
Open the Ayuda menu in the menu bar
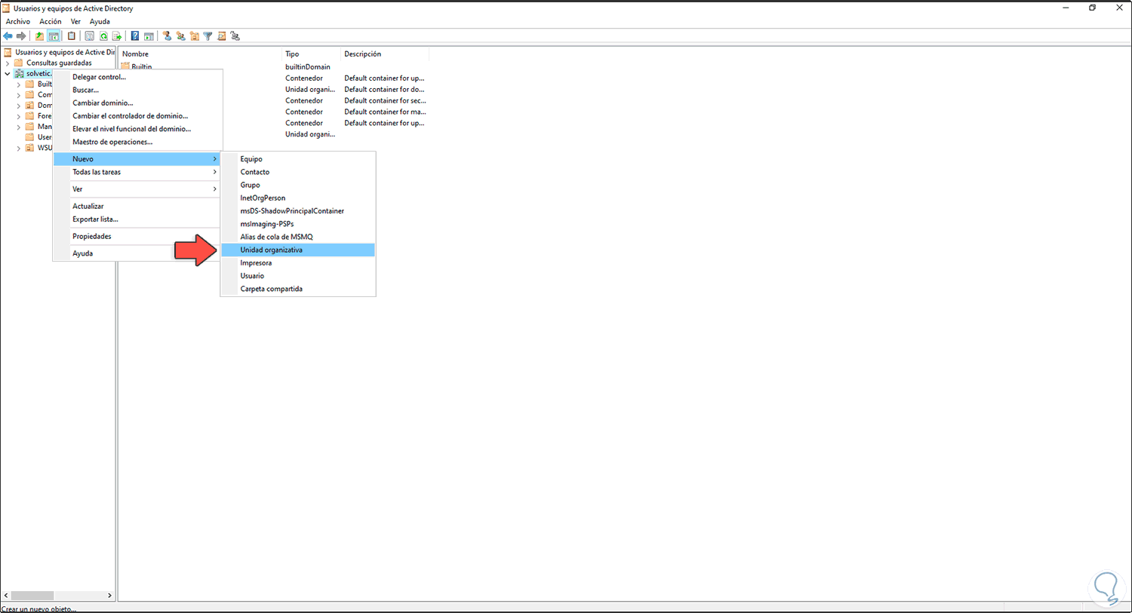click(x=100, y=22)
